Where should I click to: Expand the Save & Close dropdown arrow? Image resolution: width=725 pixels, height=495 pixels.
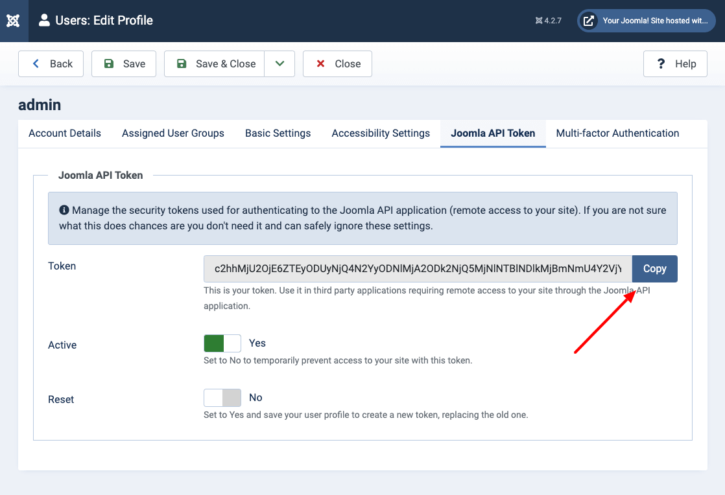pyautogui.click(x=279, y=63)
